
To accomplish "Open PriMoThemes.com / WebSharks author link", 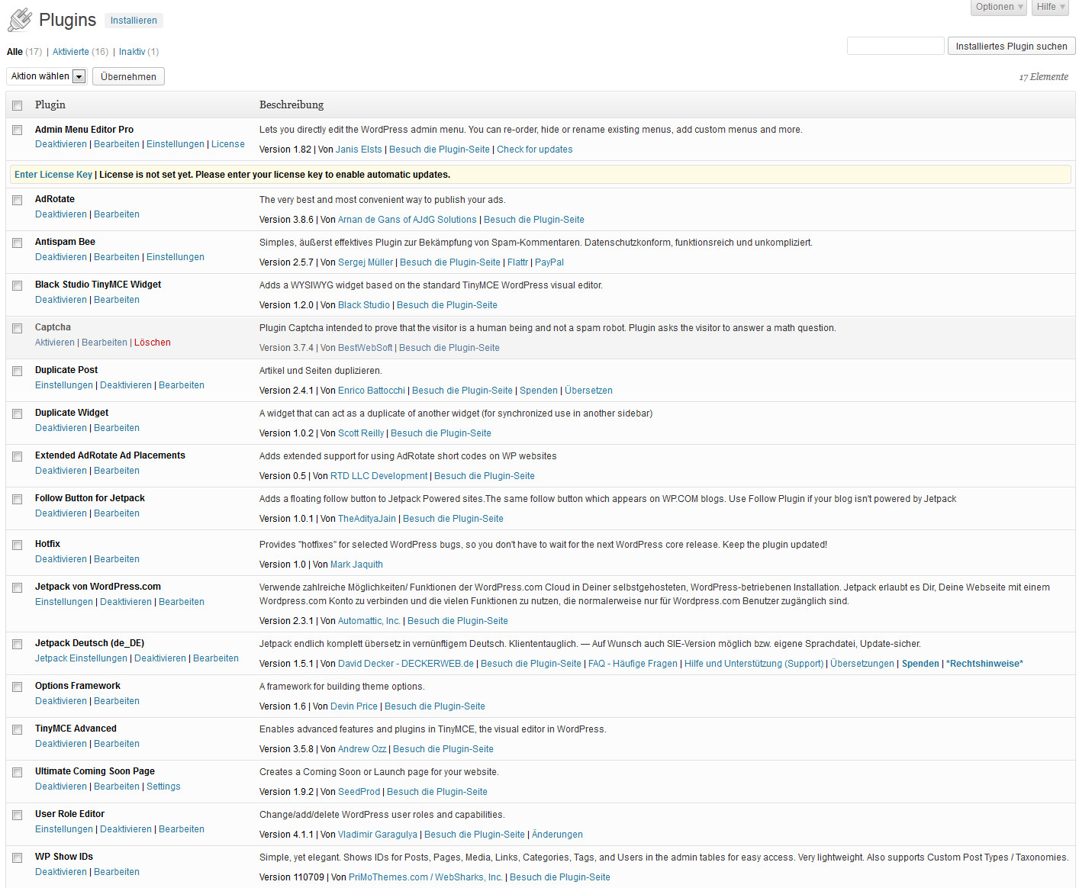I will (x=426, y=877).
